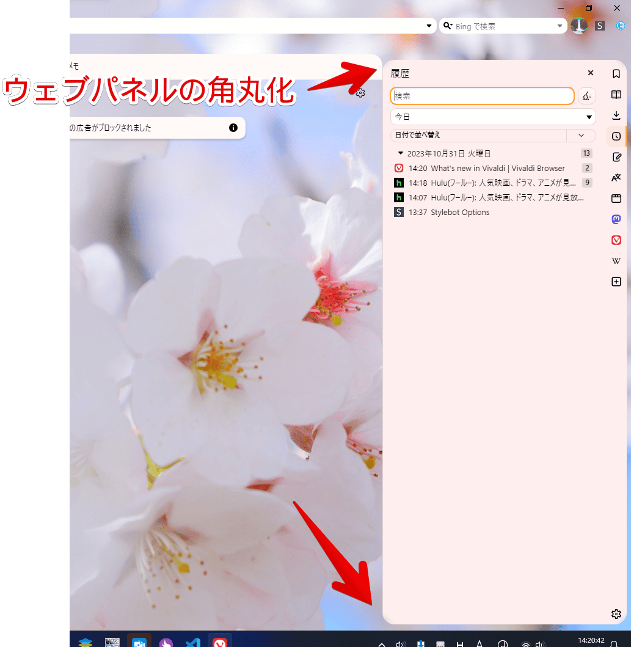Click the profile avatar in toolbar
631x647 pixels.
[579, 26]
